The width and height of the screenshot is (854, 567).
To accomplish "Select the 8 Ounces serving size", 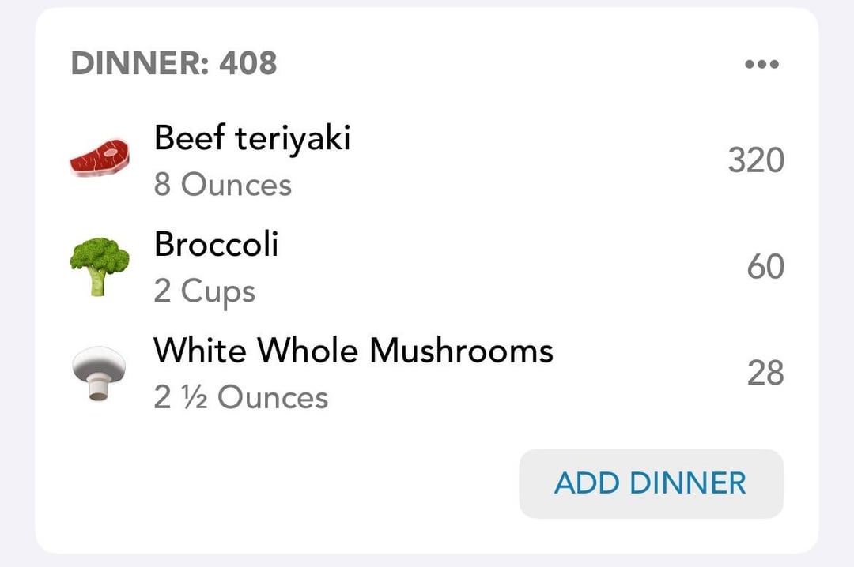I will 223,185.
